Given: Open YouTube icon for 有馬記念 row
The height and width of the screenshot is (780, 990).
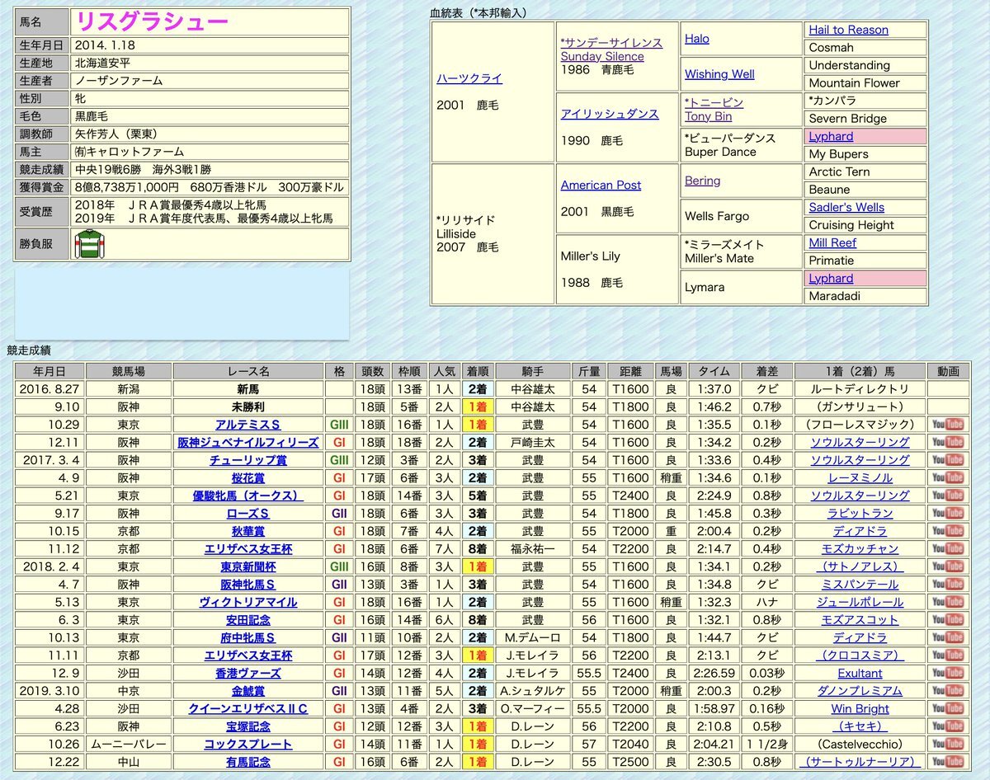Looking at the screenshot, I should point(947,762).
